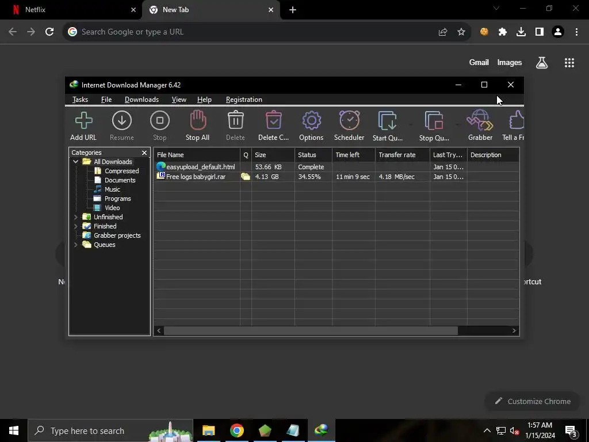Open the Google apps grid icon
The image size is (589, 442).
[569, 63]
